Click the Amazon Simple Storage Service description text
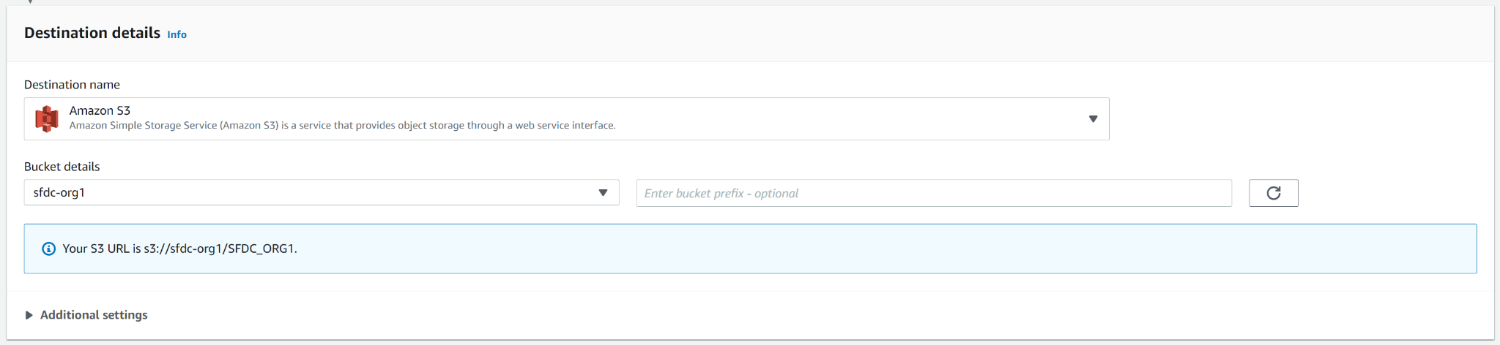 coord(342,126)
